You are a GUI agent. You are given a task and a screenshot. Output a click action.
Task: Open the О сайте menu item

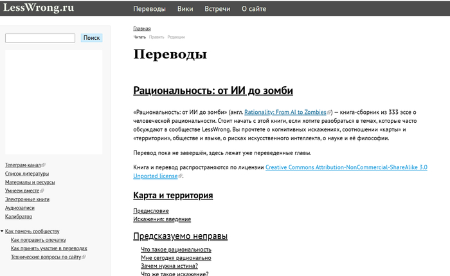(255, 9)
